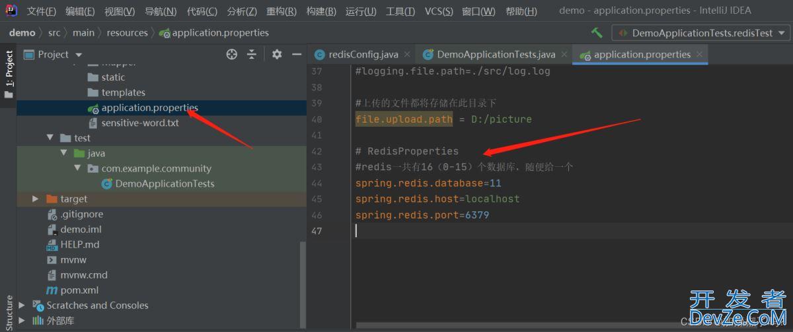Click the src breadcrumb
The image size is (793, 332).
[x=54, y=32]
